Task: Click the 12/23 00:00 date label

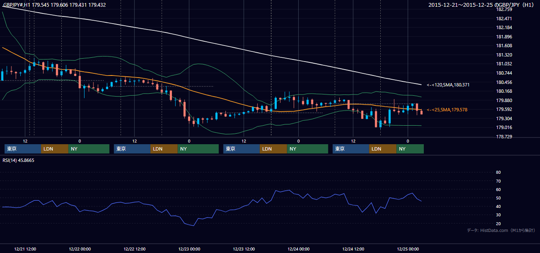Action: [x=189, y=249]
